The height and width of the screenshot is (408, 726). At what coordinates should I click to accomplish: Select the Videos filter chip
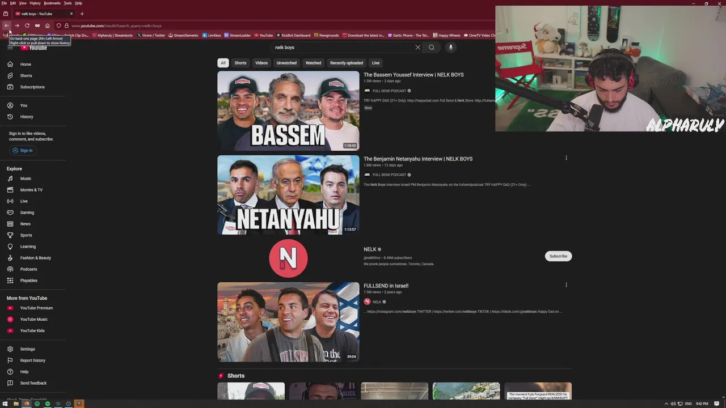coord(261,63)
